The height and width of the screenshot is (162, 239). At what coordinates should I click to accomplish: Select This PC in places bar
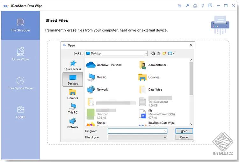[73, 109]
